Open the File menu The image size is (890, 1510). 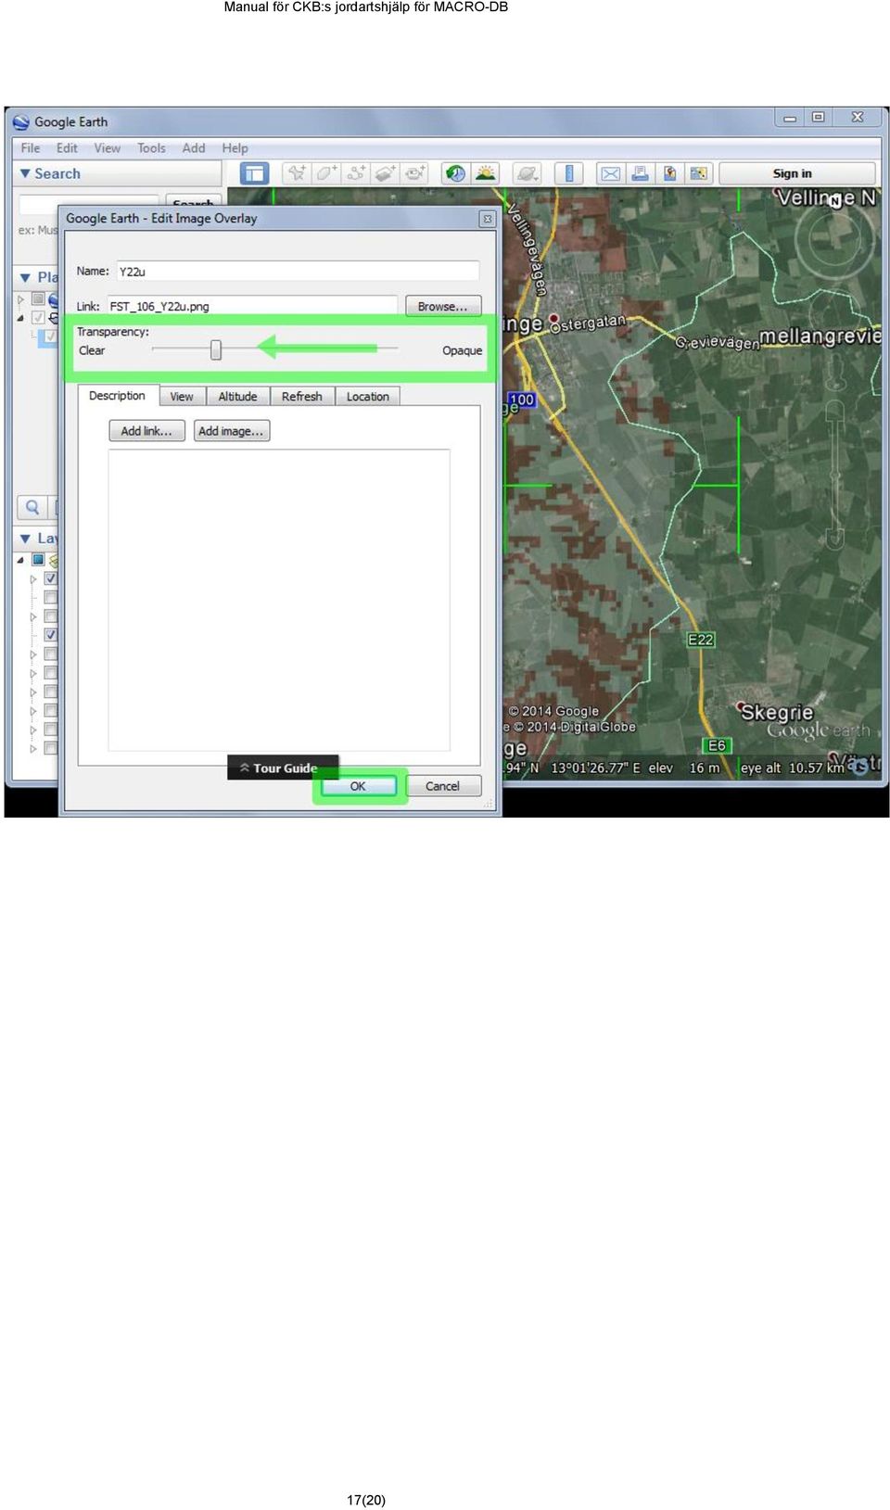tap(31, 148)
